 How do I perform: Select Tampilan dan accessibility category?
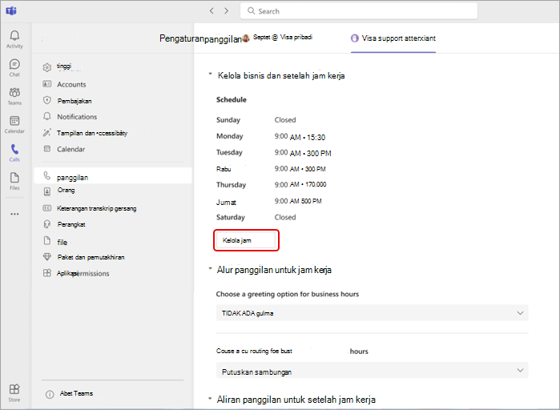pos(92,133)
